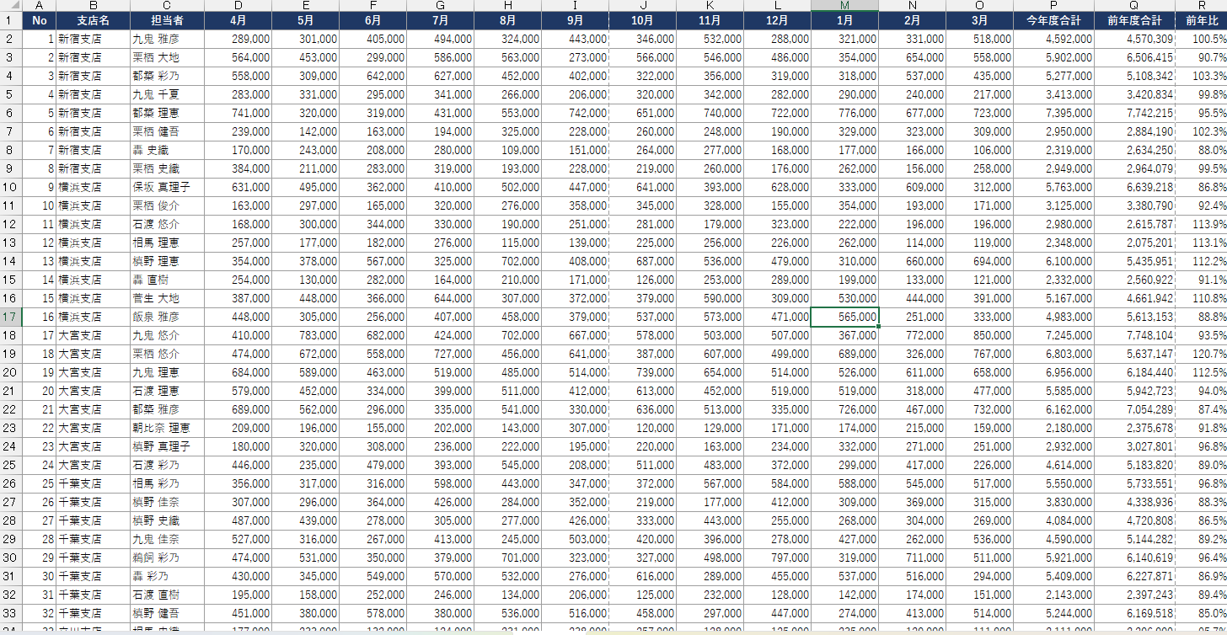Click the cell with 741,000
Image resolution: width=1227 pixels, height=635 pixels.
(x=238, y=113)
